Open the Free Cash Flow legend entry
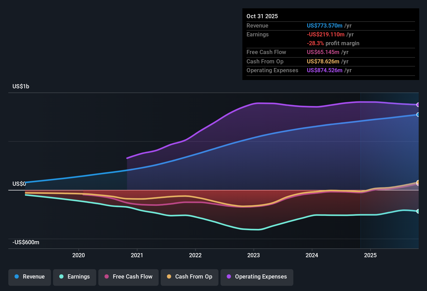 click(128, 277)
